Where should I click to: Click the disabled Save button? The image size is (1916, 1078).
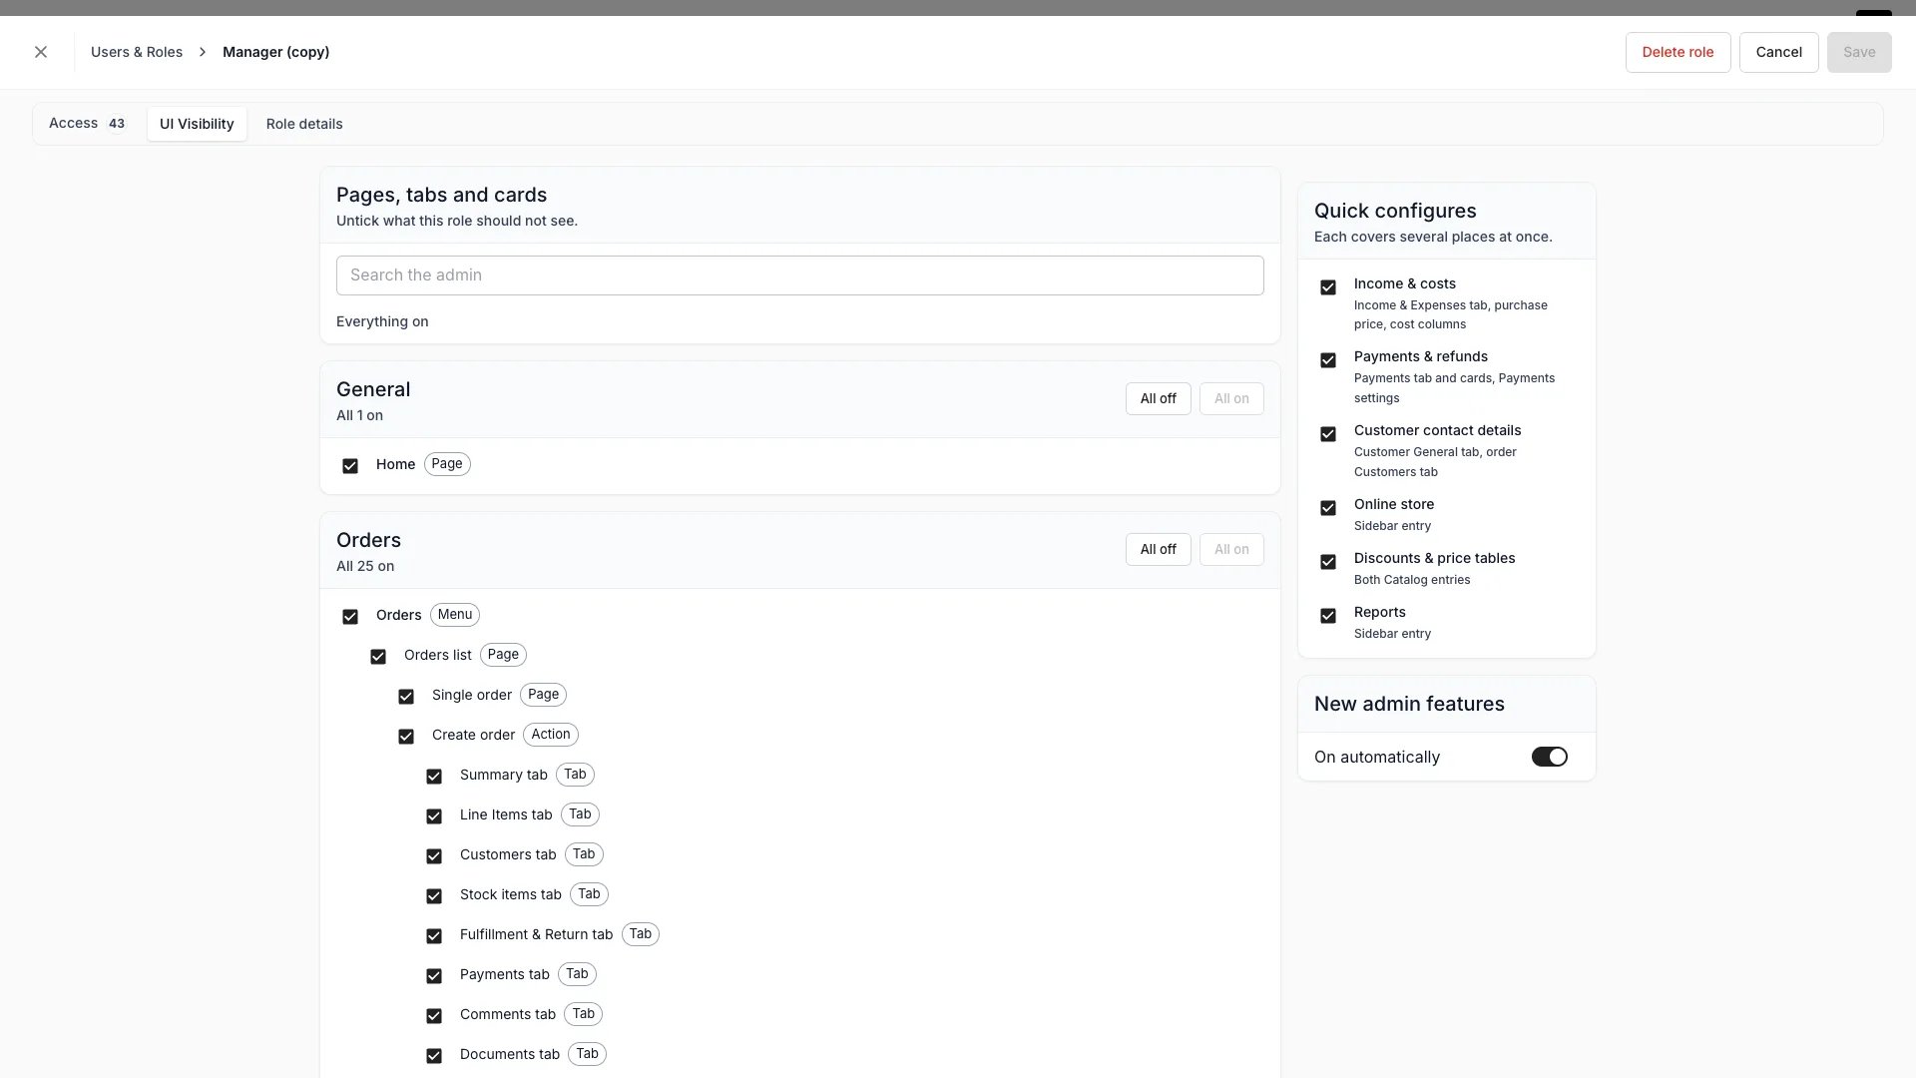[x=1858, y=52]
